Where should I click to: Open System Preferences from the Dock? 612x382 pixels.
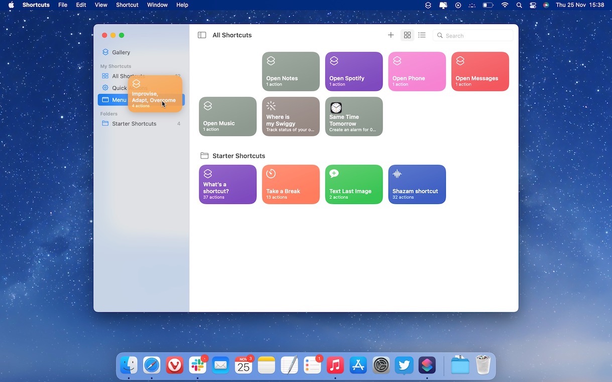382,365
